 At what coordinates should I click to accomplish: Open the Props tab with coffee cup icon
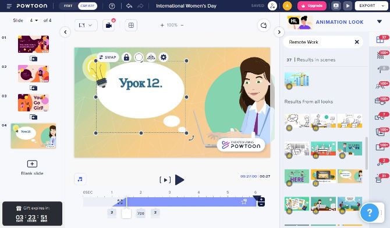click(x=381, y=101)
